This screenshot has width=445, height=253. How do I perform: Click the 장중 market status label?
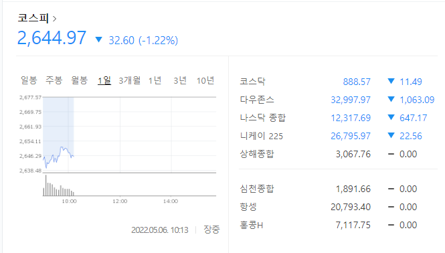pyautogui.click(x=211, y=230)
